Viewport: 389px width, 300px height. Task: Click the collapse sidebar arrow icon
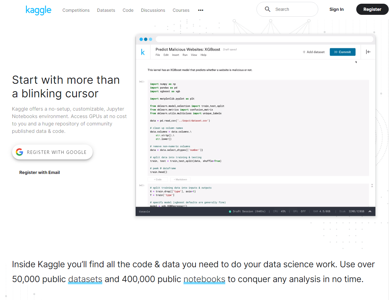tap(368, 52)
